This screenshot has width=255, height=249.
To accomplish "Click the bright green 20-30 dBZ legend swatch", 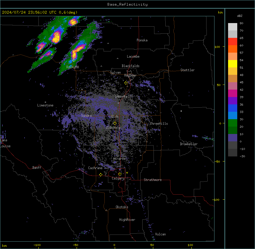I will click(233, 123).
